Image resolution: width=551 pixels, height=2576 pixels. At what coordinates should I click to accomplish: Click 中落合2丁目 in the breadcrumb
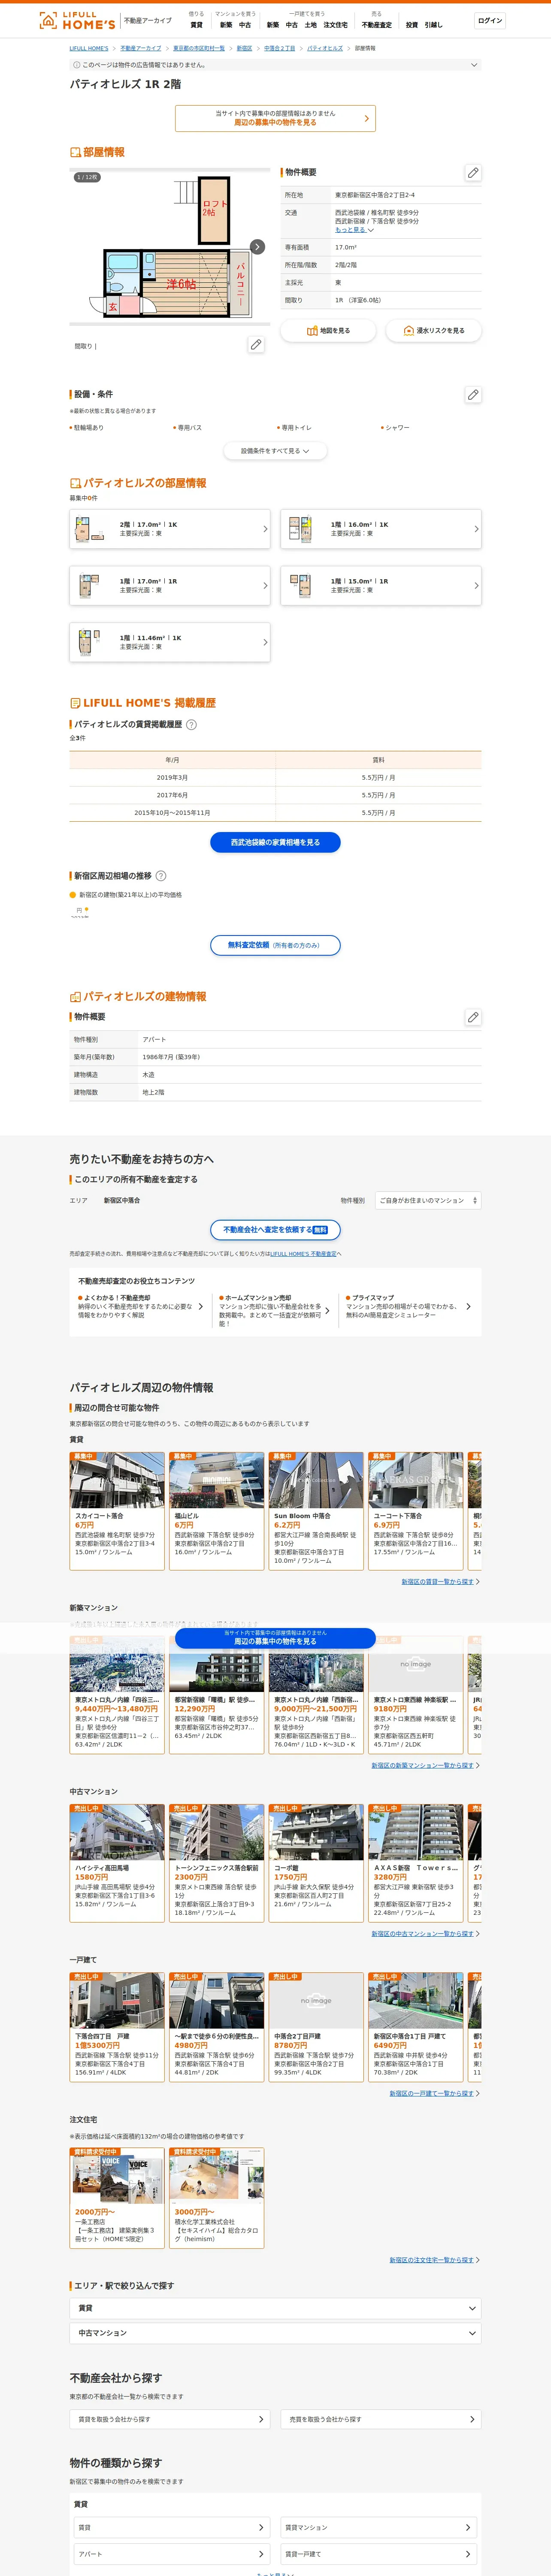click(279, 48)
